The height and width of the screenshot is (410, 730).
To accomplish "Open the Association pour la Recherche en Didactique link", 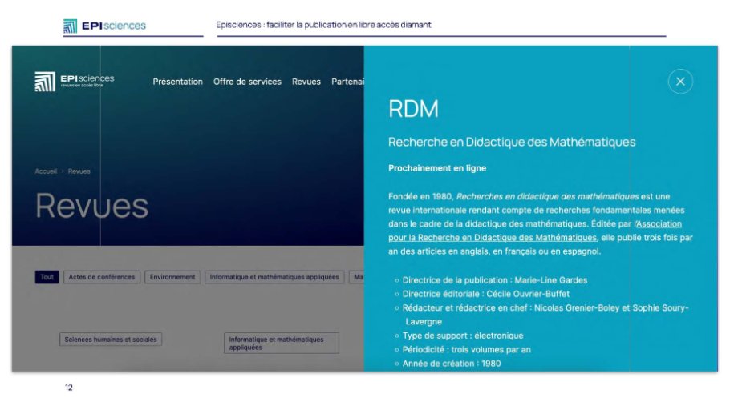I will [493, 238].
